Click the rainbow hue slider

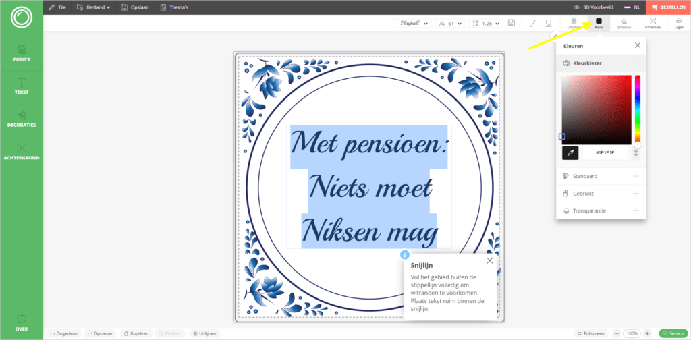(x=637, y=109)
